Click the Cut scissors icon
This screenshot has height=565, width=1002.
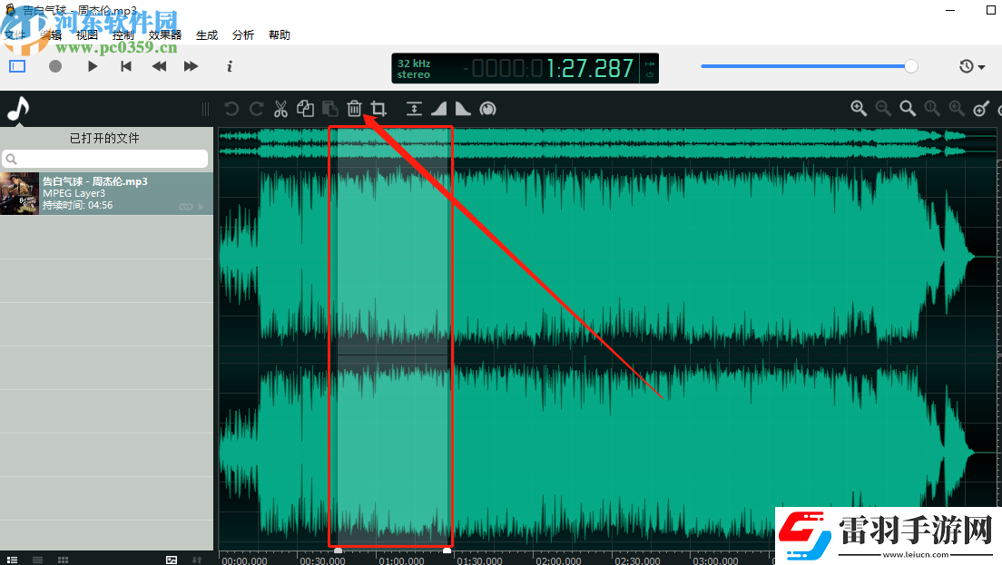click(281, 108)
